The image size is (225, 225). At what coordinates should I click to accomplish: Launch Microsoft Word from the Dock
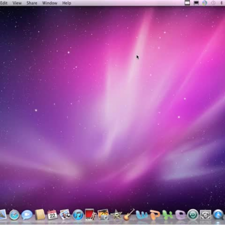(x=142, y=215)
